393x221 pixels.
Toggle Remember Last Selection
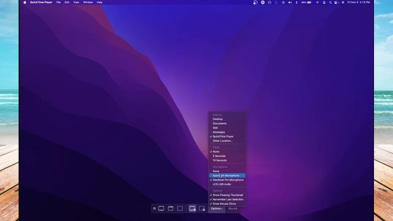coord(227,200)
